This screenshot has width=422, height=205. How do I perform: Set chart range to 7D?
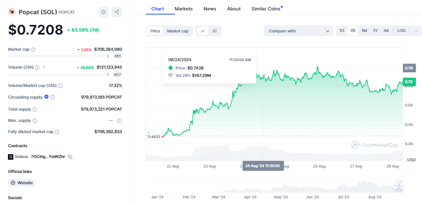352,31
